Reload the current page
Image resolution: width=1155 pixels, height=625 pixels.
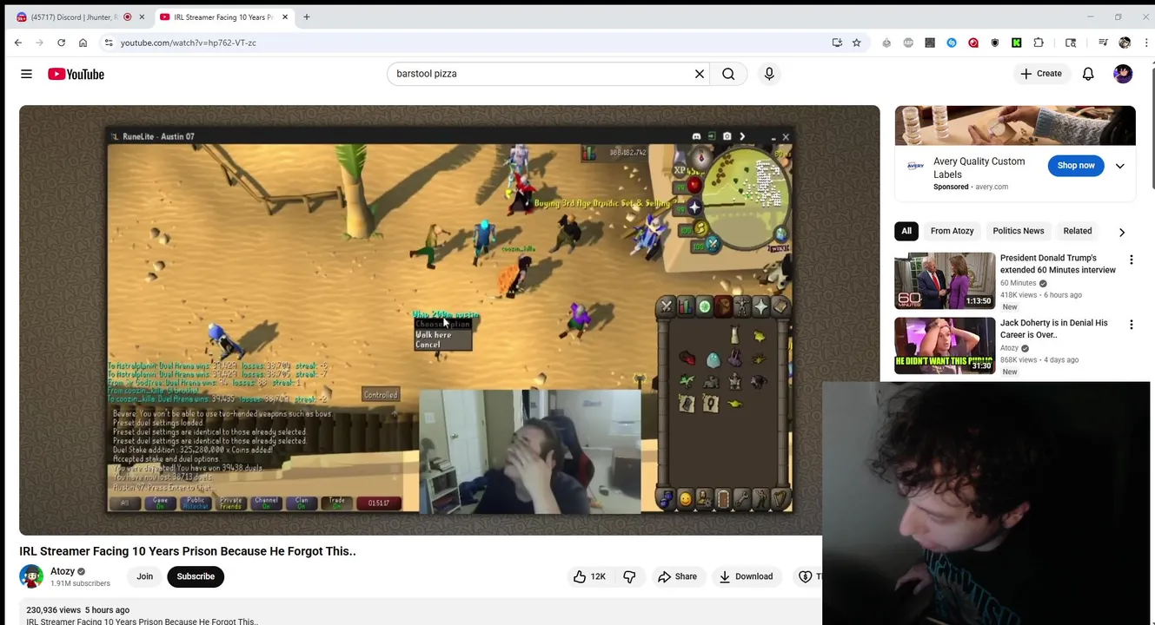(61, 43)
